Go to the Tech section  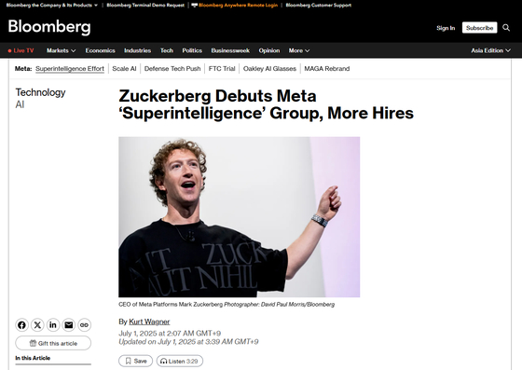click(x=167, y=50)
